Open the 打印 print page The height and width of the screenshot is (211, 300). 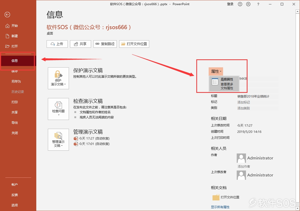click(15, 102)
